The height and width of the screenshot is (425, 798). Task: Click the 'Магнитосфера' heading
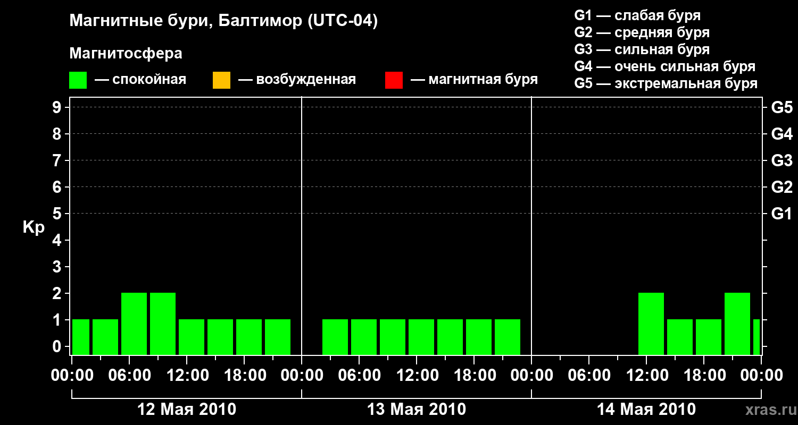pos(126,54)
